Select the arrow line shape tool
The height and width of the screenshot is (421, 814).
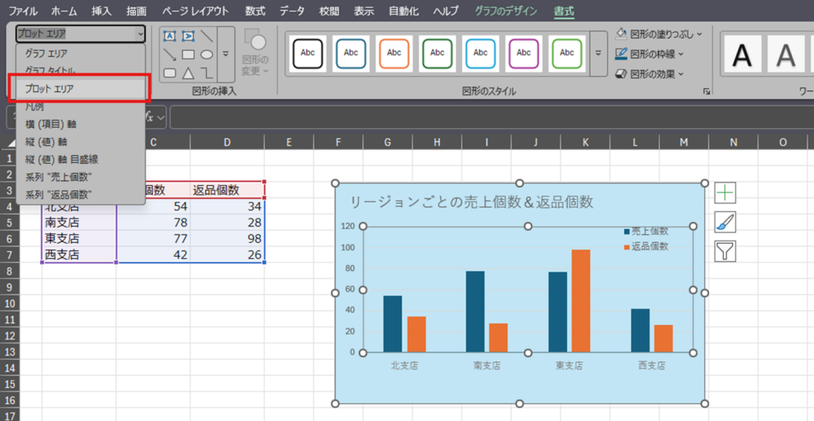169,55
